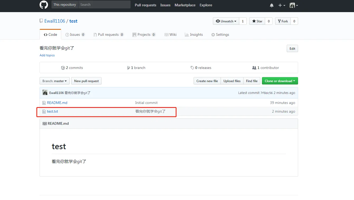Open the Settings tab
The width and height of the screenshot is (354, 200).
point(220,34)
